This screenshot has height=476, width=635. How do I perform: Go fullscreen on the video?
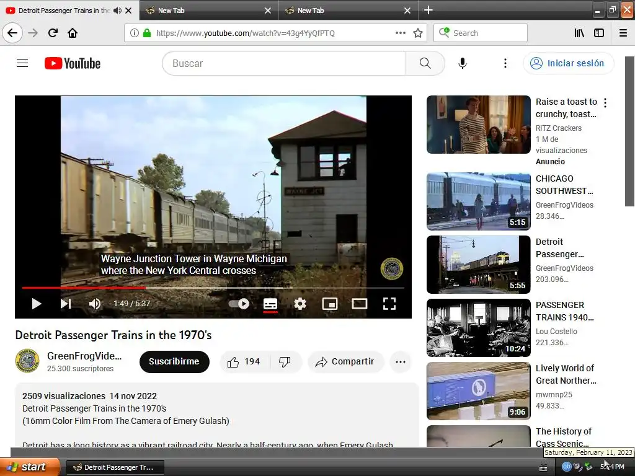(x=389, y=304)
